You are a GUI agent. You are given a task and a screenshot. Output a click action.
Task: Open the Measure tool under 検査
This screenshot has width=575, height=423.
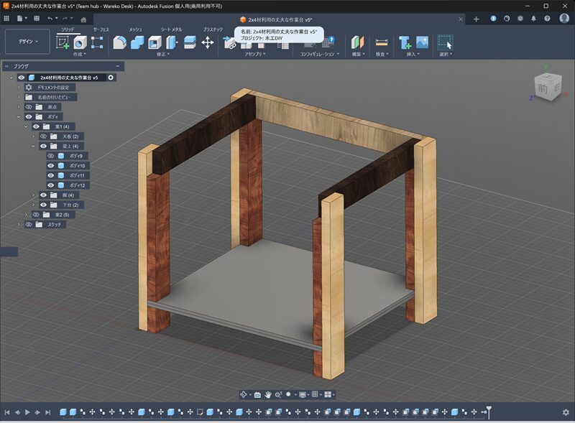(382, 42)
